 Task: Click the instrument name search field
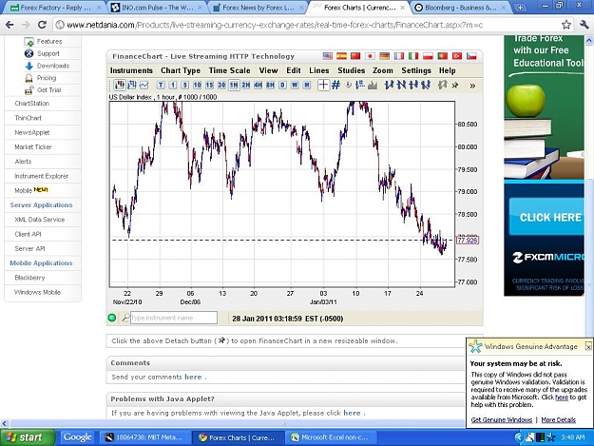(174, 318)
